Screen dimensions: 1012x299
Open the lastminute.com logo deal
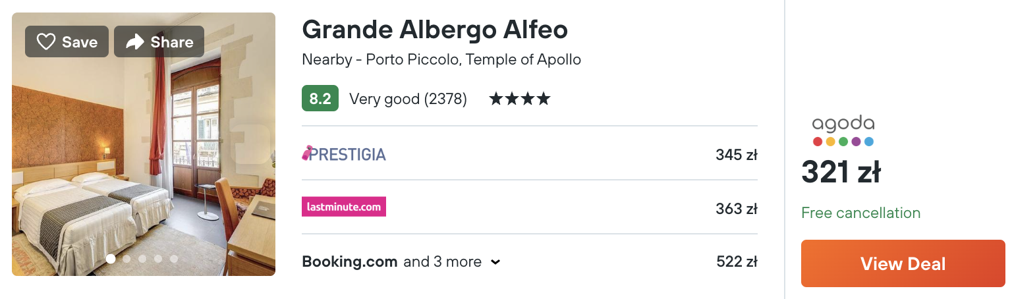pyautogui.click(x=344, y=207)
